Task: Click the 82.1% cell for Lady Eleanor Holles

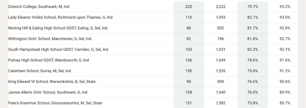Action: pos(252,17)
